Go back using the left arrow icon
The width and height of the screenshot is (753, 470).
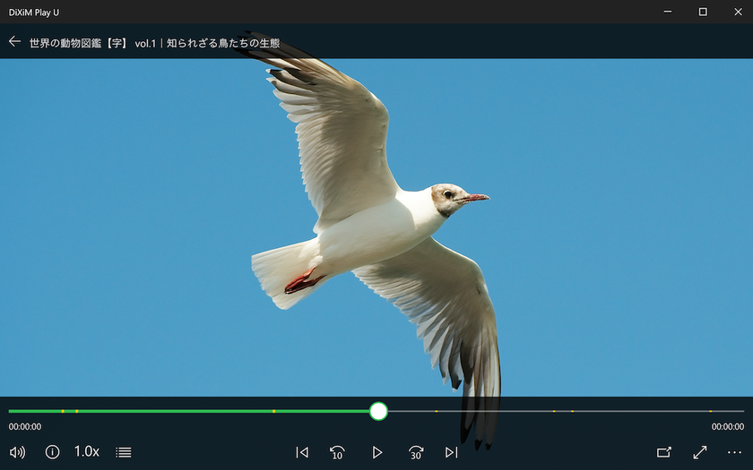click(15, 42)
